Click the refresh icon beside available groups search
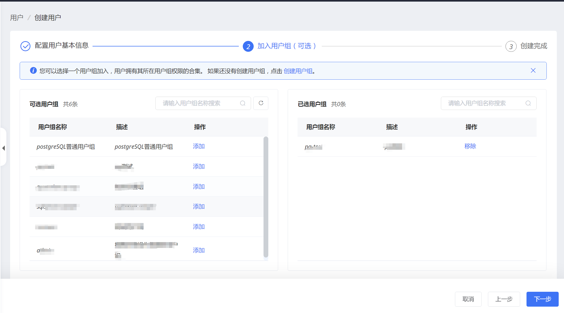564x313 pixels. click(x=261, y=103)
